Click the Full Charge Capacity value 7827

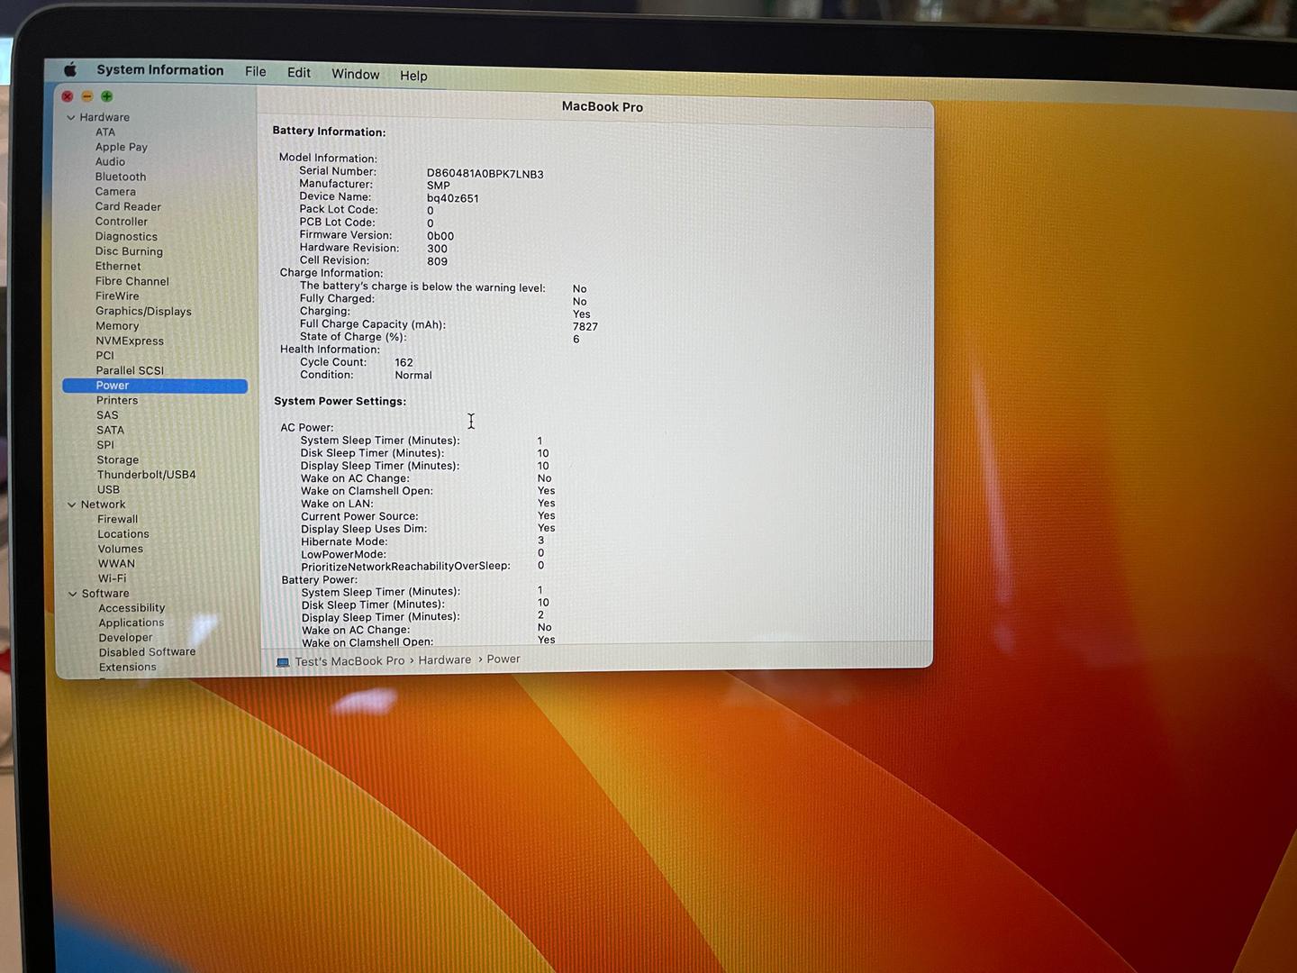click(x=585, y=327)
